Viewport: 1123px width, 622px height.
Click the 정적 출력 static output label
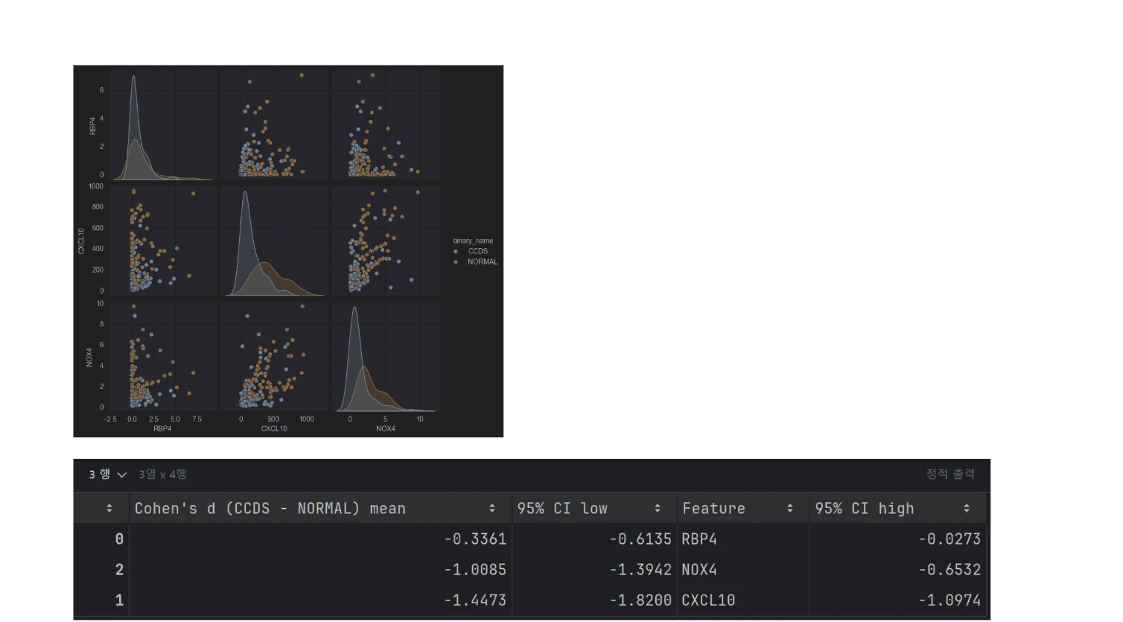click(950, 474)
